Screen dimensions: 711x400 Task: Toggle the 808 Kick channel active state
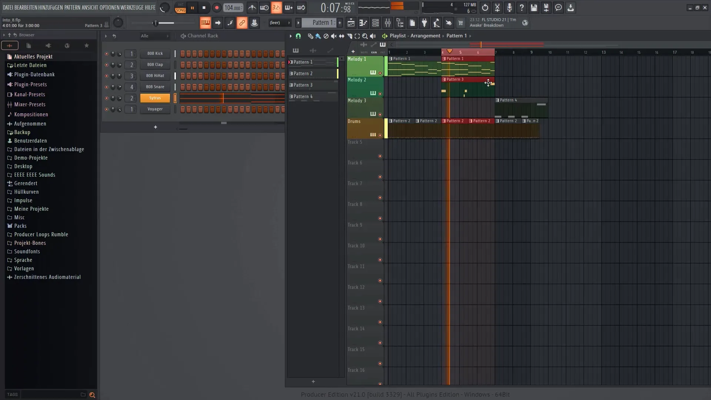point(106,53)
